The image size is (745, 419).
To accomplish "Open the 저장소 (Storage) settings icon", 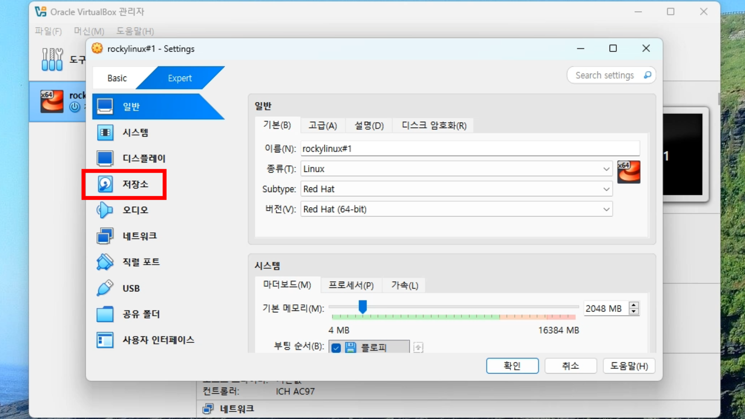I will pos(105,184).
